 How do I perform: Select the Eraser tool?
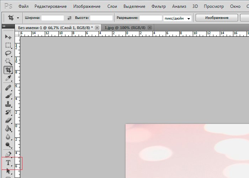coord(8,121)
